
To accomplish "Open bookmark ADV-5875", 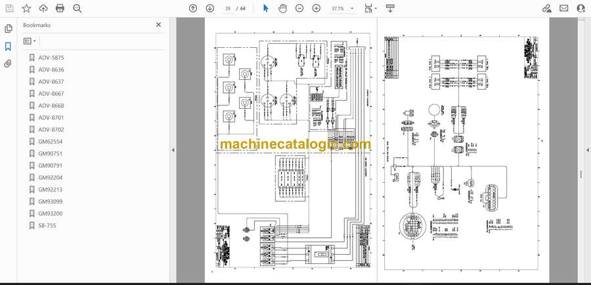I will pos(51,58).
